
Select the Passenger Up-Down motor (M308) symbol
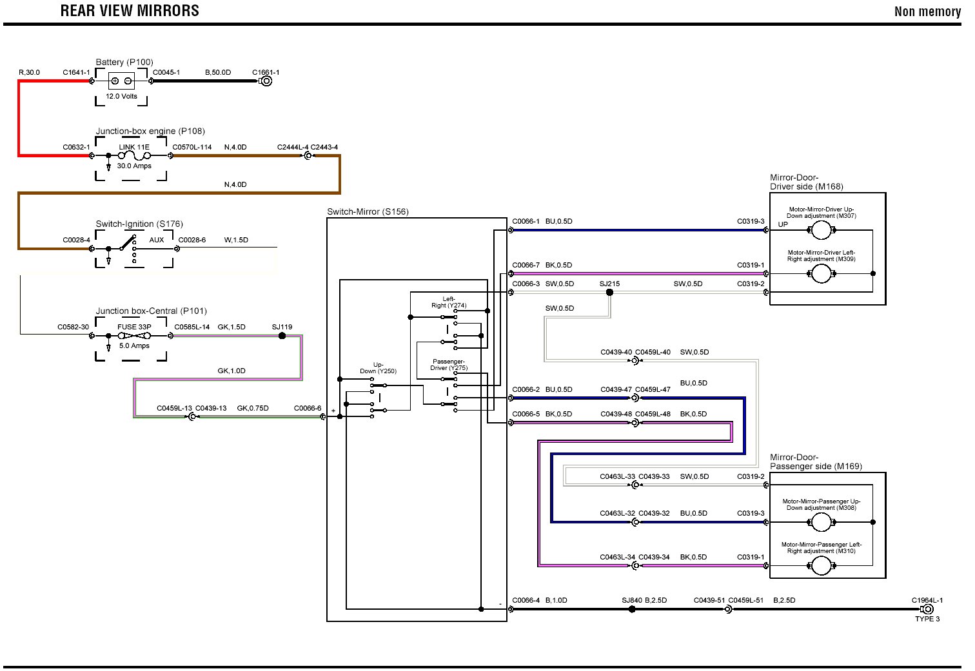(821, 522)
